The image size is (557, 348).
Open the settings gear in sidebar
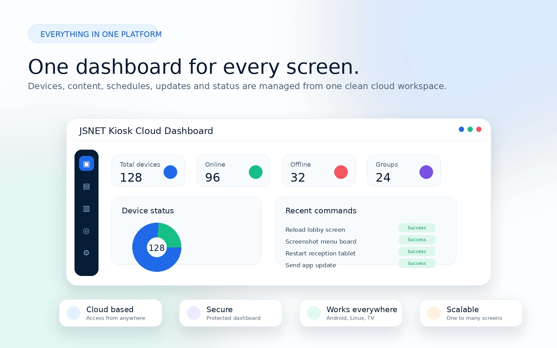pyautogui.click(x=86, y=253)
